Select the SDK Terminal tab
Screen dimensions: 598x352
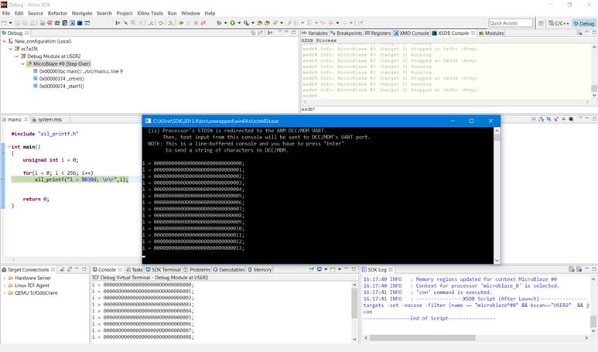click(x=164, y=270)
